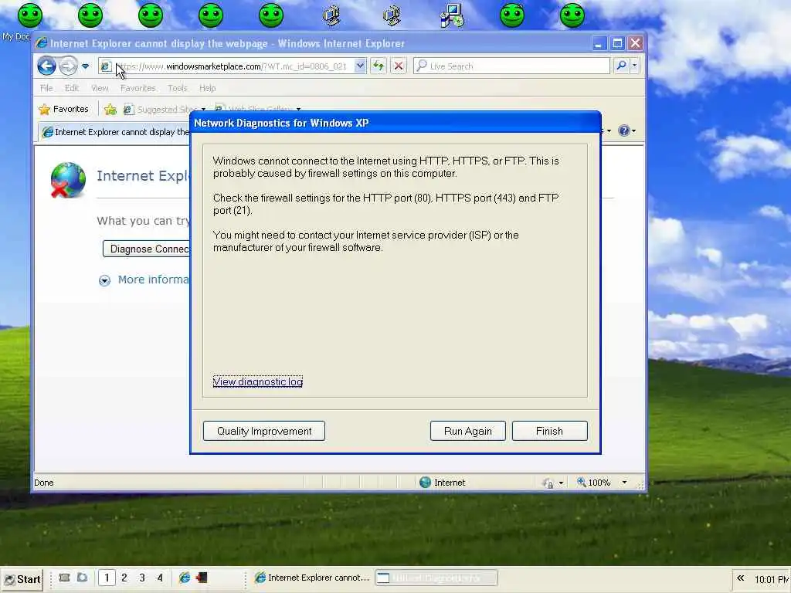Click the network setup desktop icon with disc
The image size is (791, 593).
point(451,15)
